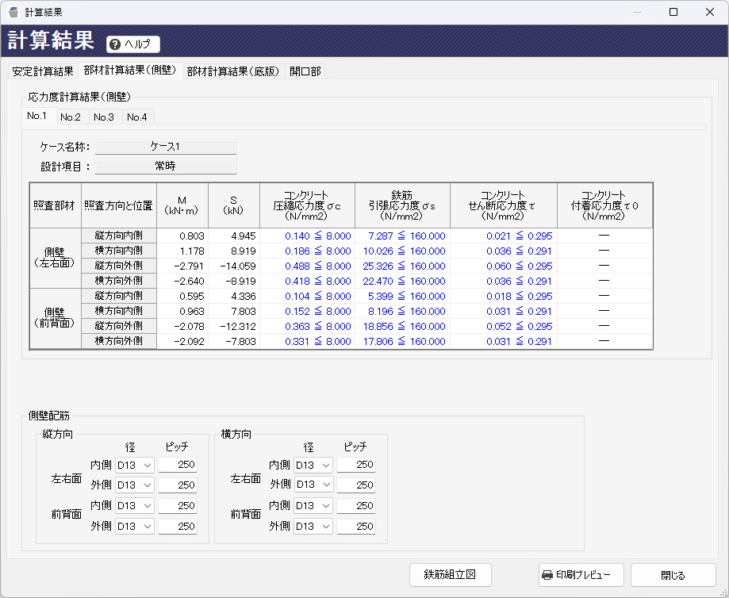Open the ヘルプ help button
The height and width of the screenshot is (598, 729).
[133, 44]
